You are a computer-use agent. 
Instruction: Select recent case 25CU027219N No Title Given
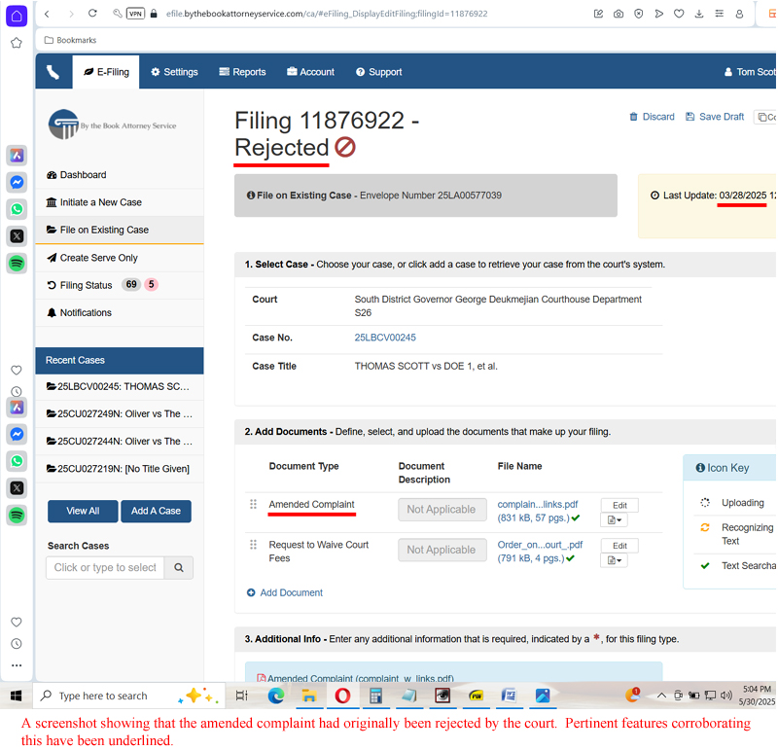(x=119, y=469)
